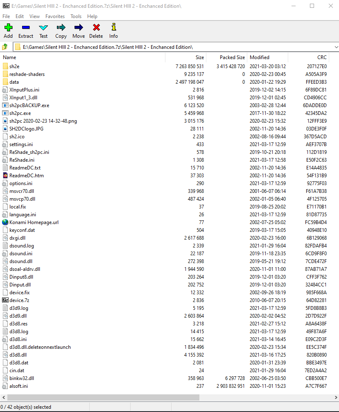Click the Extract toolbar icon
The image size is (339, 412).
26,27
